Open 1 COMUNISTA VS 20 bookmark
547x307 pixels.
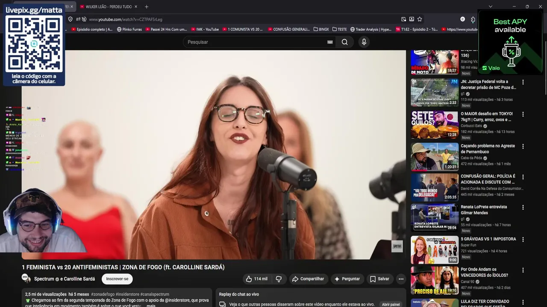[242, 29]
